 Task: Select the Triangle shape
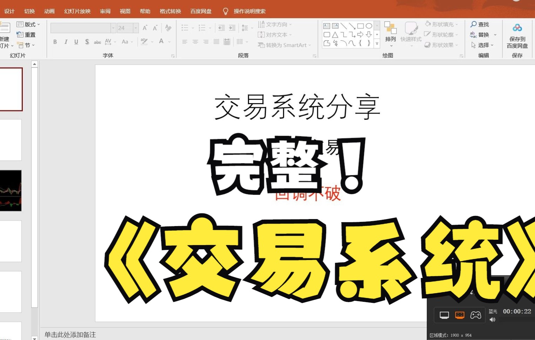coord(335,35)
